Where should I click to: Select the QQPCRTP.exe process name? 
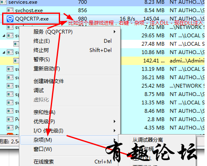[32, 19]
